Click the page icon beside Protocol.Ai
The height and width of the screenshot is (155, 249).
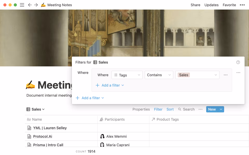[29, 136]
